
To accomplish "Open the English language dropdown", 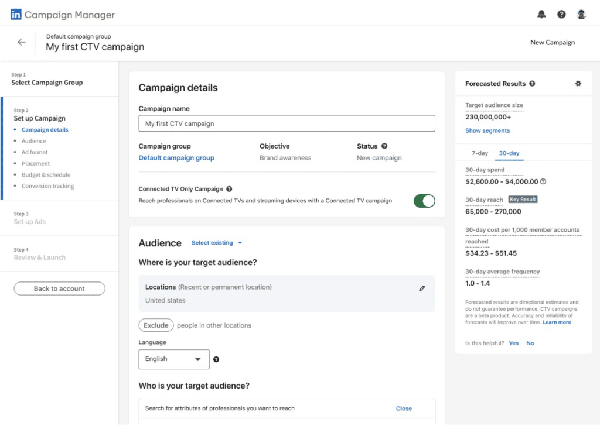I will click(x=173, y=359).
